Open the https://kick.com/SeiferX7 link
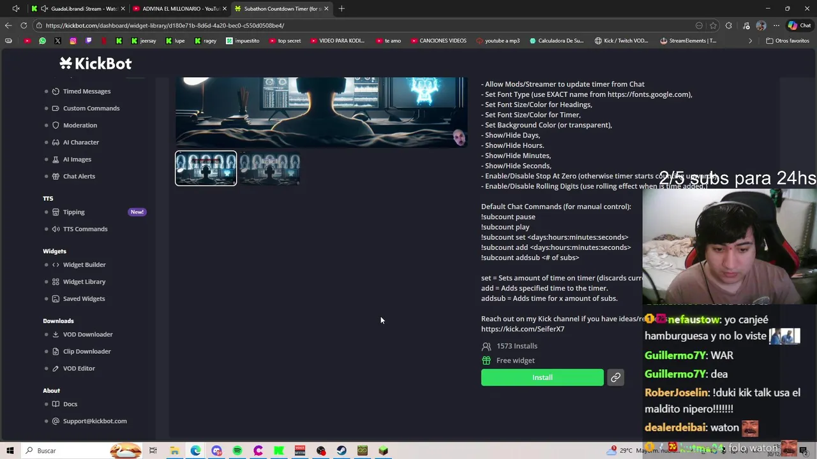 (x=523, y=329)
